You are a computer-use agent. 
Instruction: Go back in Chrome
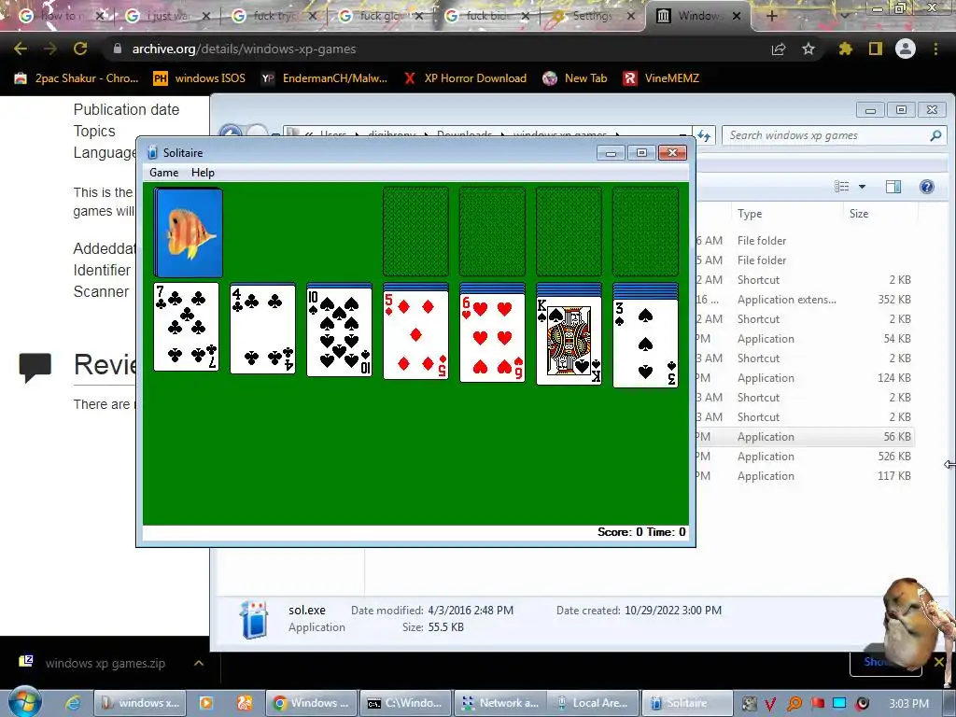(21, 49)
